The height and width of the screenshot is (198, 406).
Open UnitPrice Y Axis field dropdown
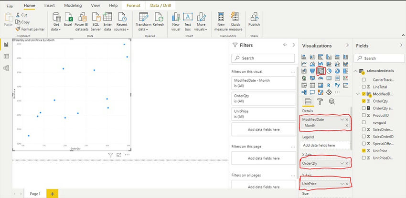click(342, 184)
